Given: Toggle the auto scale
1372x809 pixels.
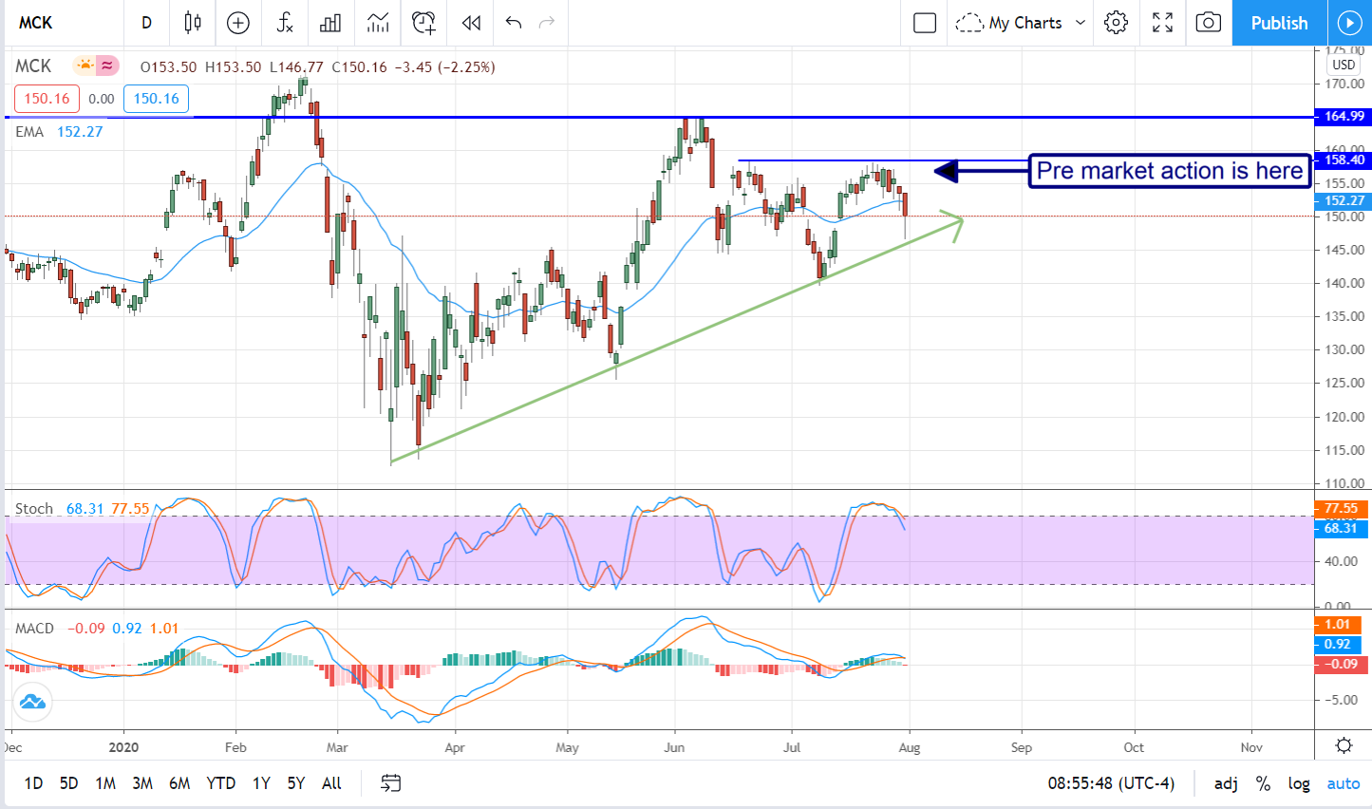Looking at the screenshot, I should [1344, 783].
